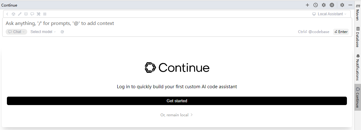Click the four-squares MCP icon
Screen dimensions: 361x130
point(45,14)
